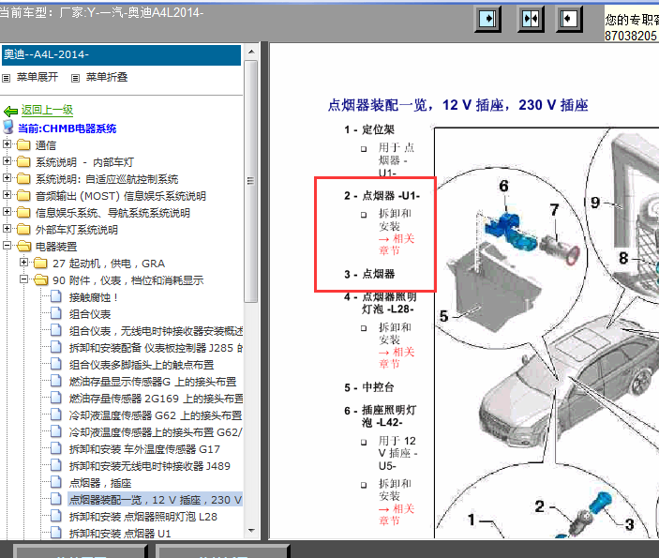Image resolution: width=659 pixels, height=558 pixels.
Task: Click 当前:CHMB电器系统 label
Action: pyautogui.click(x=67, y=128)
